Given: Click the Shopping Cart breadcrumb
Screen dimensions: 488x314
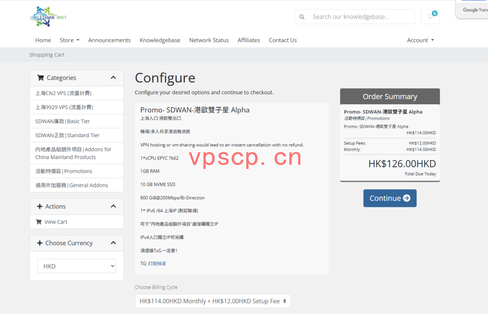Looking at the screenshot, I should click(x=47, y=55).
